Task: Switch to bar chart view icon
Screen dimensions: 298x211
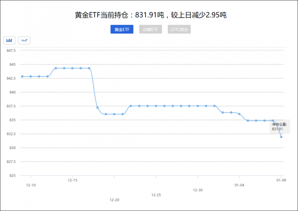Action: click(x=9, y=40)
